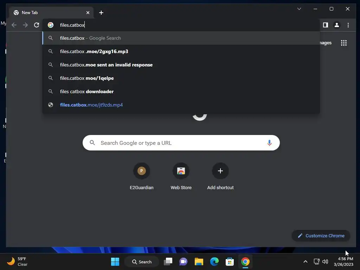Expand the tab search chevron
Image resolution: width=360 pixels, height=270 pixels.
(299, 9)
